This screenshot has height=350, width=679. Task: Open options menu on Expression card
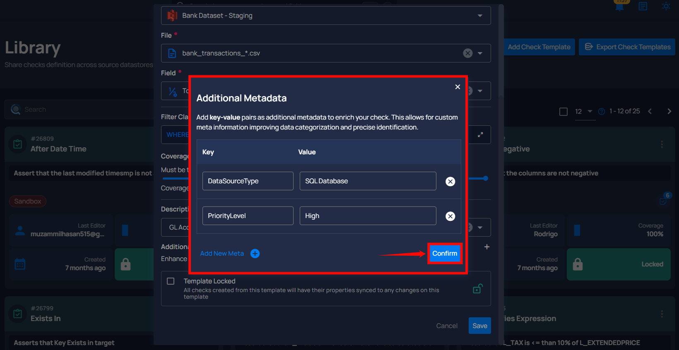coord(662,314)
